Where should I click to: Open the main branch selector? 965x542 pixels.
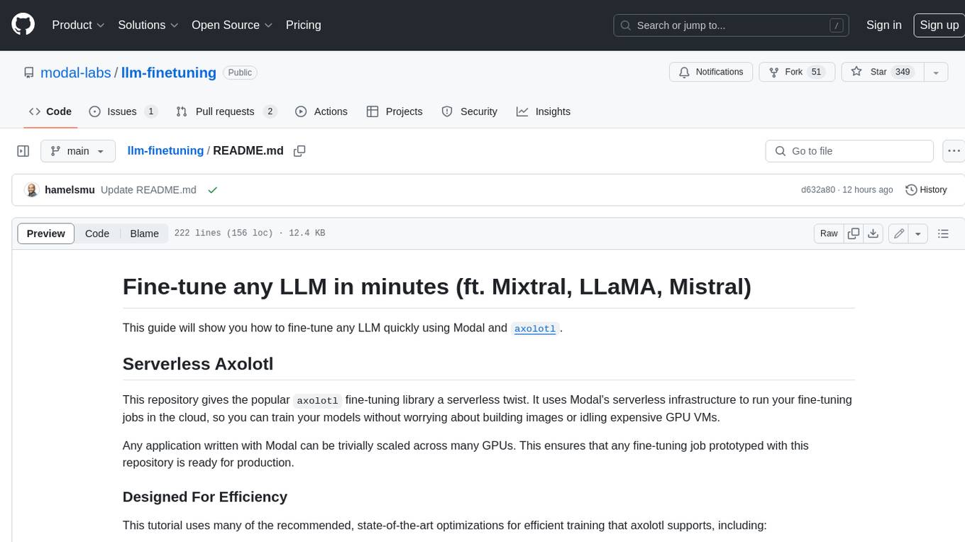[x=77, y=151]
